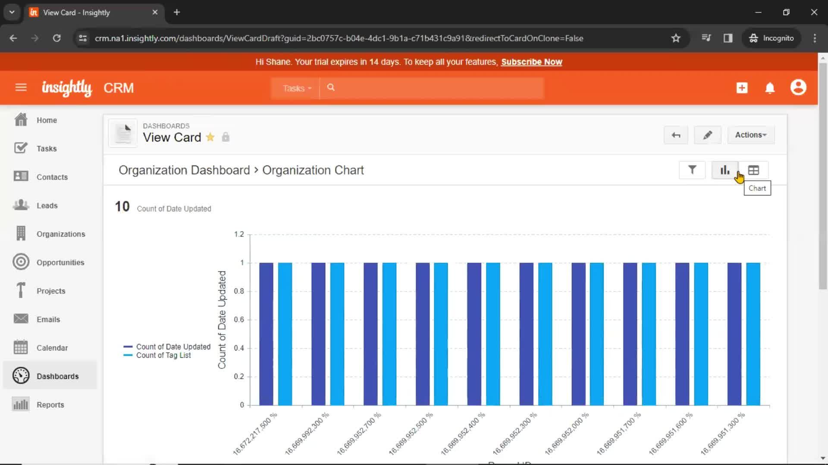Click Subscribe Now trial upgrade link
Viewport: 828px width, 465px height.
(x=532, y=61)
